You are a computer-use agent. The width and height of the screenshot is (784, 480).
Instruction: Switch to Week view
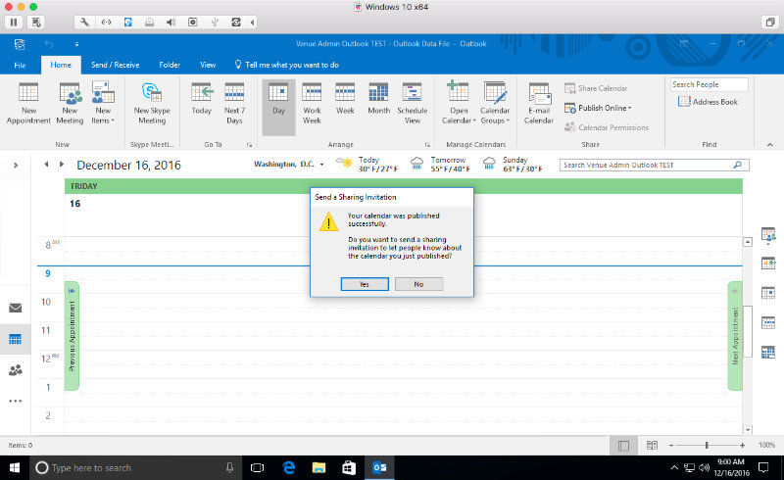coord(345,99)
